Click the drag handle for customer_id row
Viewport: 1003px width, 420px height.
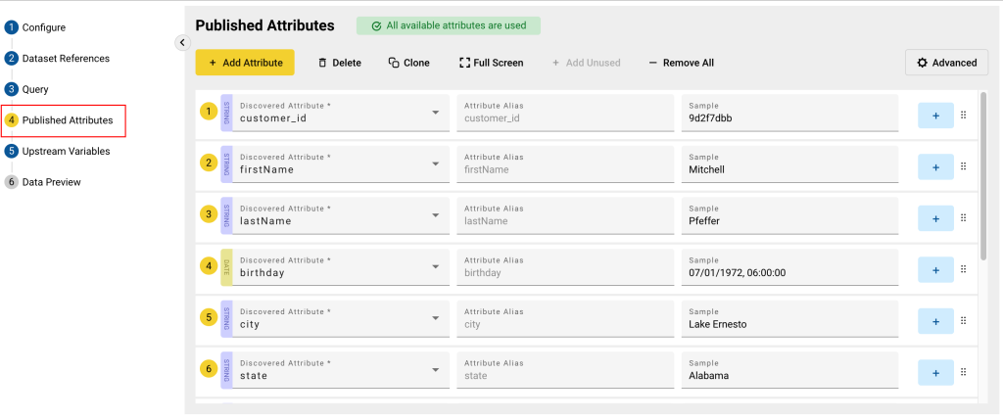[x=963, y=116]
